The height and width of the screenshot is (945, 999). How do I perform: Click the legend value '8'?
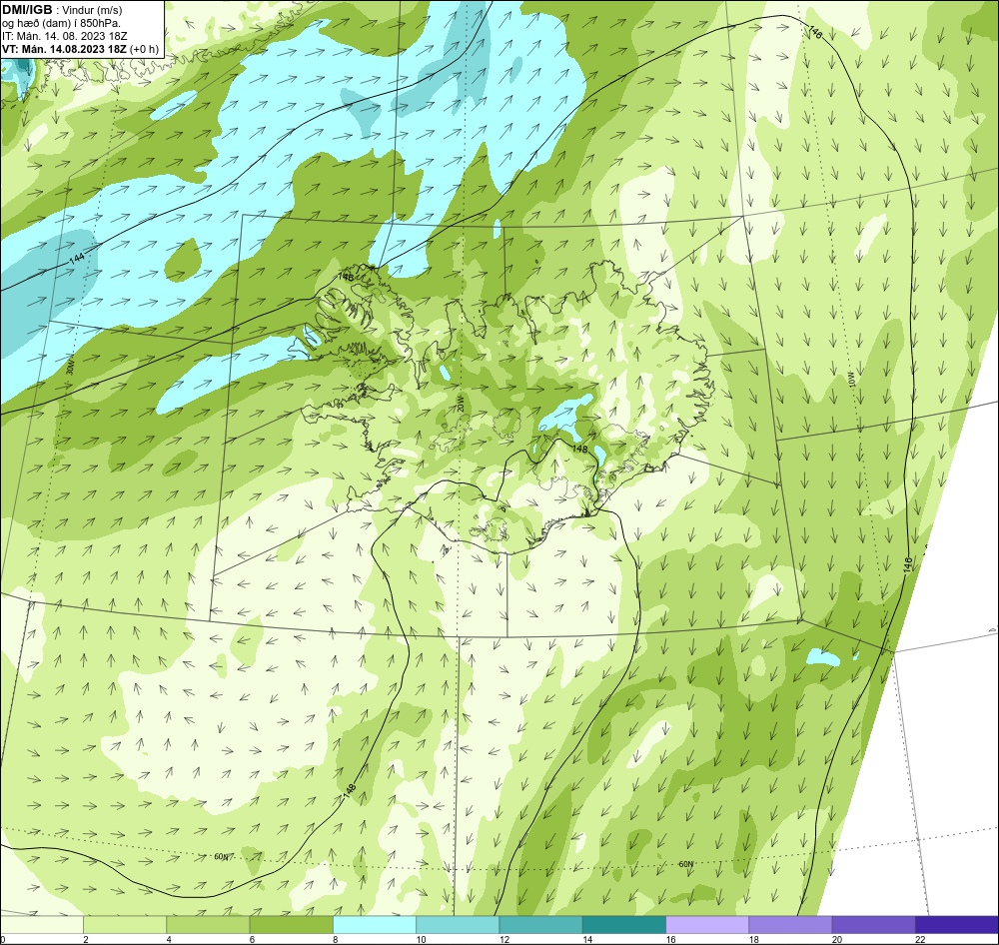[335, 939]
